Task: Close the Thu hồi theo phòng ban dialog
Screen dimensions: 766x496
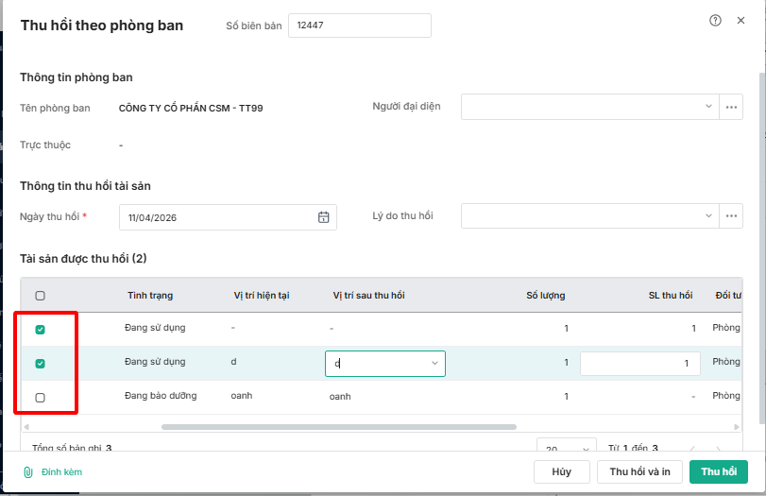Action: pyautogui.click(x=740, y=21)
